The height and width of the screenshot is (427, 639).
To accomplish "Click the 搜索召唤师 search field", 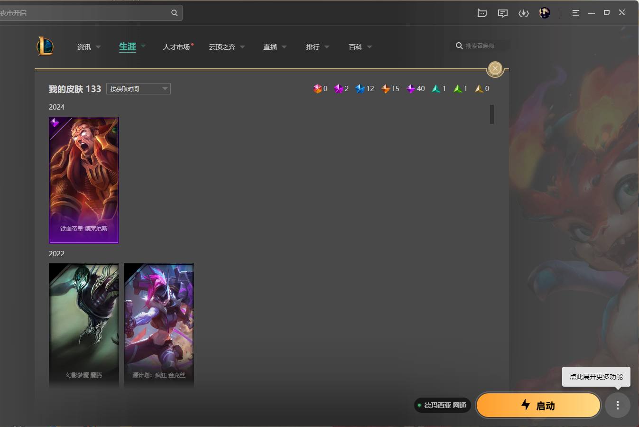I will (480, 46).
